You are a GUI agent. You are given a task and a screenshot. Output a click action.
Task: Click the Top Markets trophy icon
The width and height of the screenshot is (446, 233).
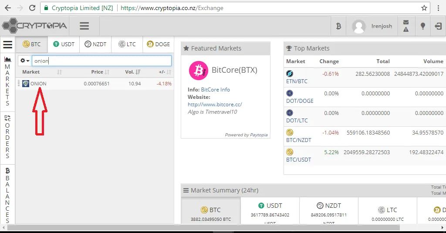[289, 48]
